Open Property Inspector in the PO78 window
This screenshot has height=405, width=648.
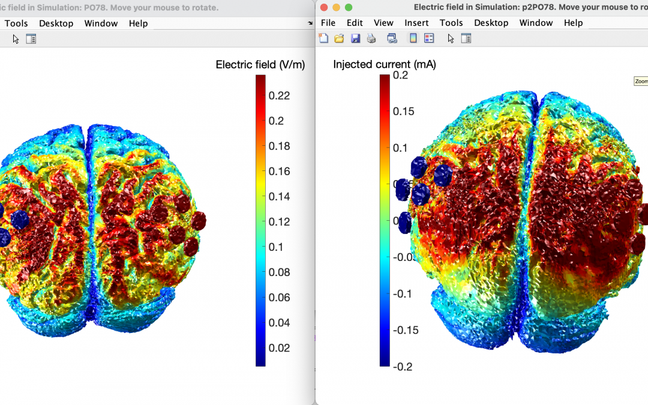31,39
